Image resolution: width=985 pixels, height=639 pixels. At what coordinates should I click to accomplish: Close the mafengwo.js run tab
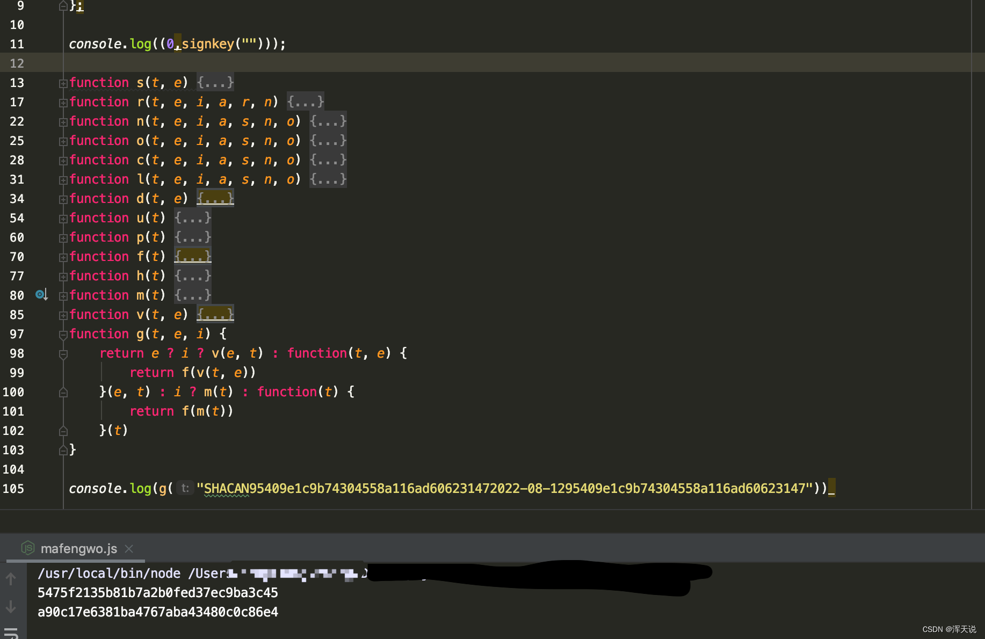pyautogui.click(x=129, y=549)
